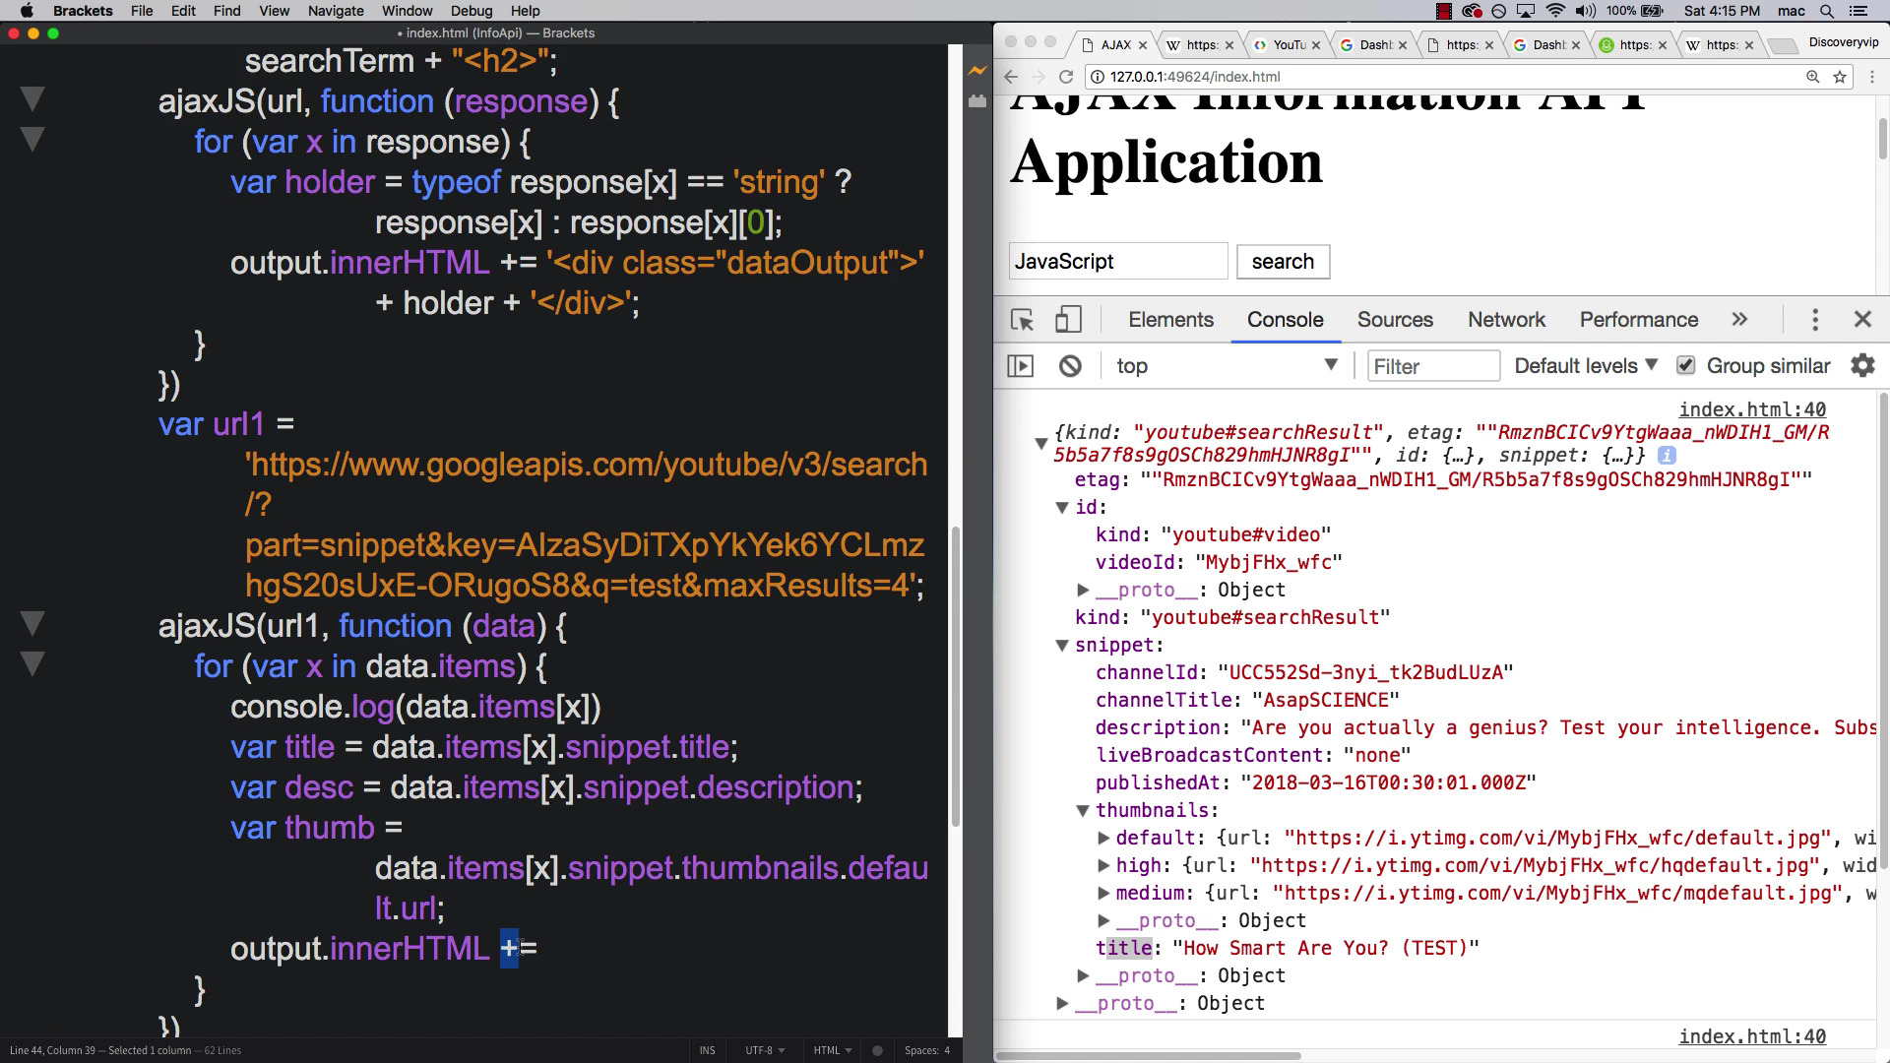The width and height of the screenshot is (1890, 1063).
Task: Click the volume icon in the menu bar
Action: point(1585,11)
